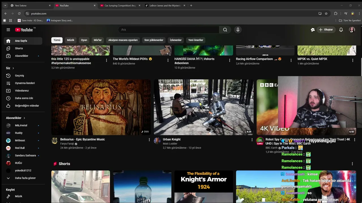Open M&Jmetal subscription channel
362x203 pixels.
(23, 125)
